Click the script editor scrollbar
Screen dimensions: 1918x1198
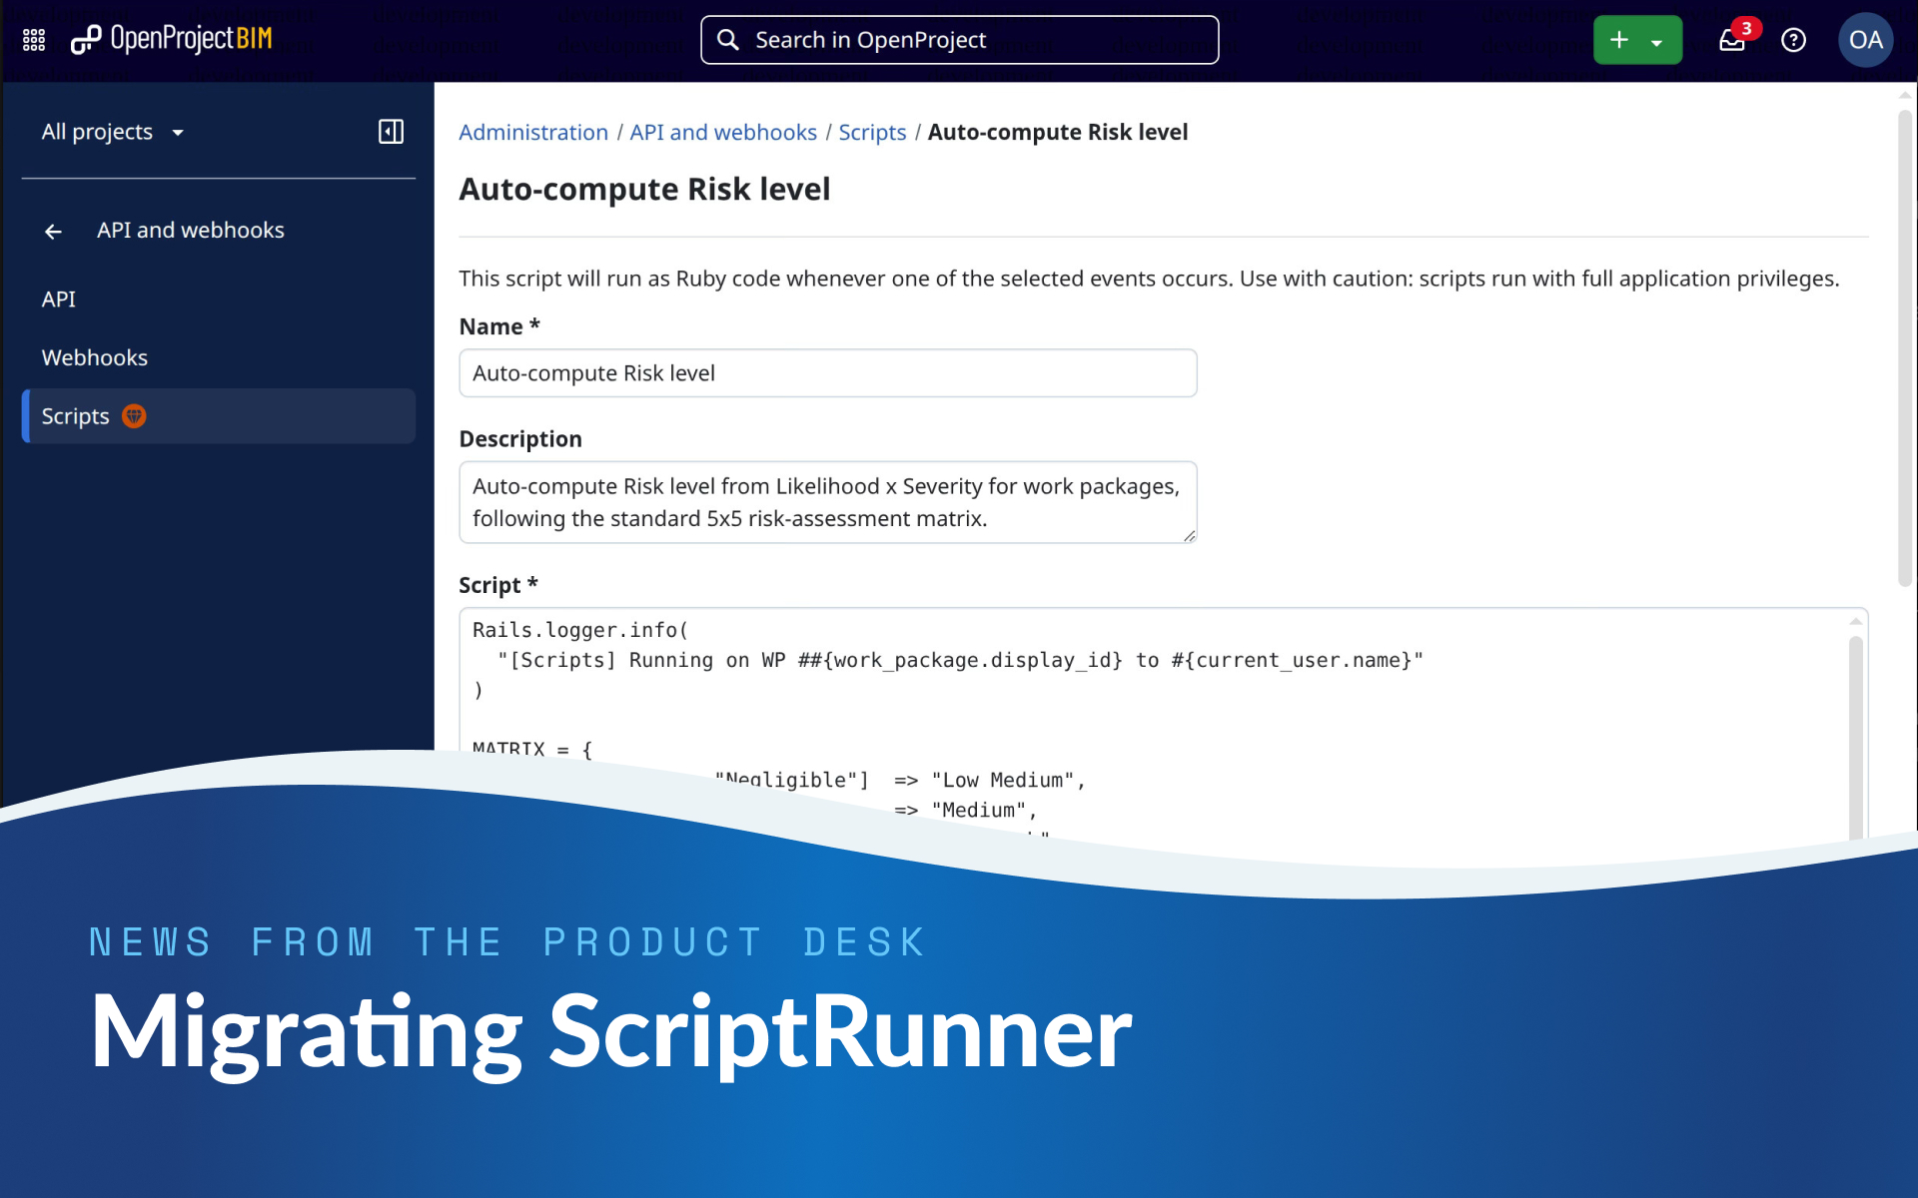tap(1856, 739)
